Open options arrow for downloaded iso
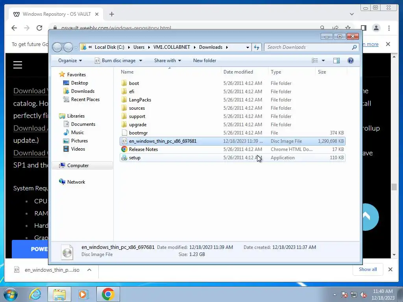The width and height of the screenshot is (403, 302). click(x=89, y=270)
